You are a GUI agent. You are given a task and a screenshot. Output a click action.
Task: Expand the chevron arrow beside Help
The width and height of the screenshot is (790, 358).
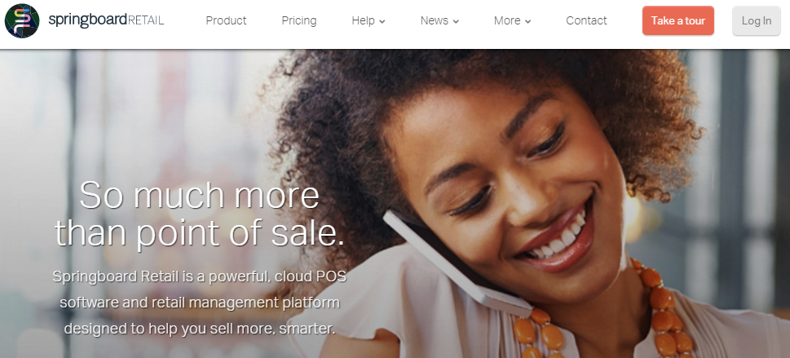(x=382, y=22)
